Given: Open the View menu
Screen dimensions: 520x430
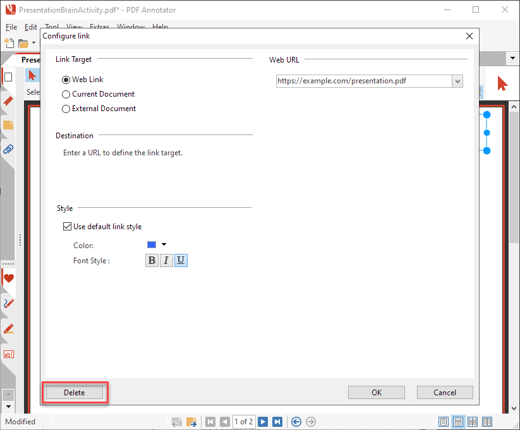Looking at the screenshot, I should pyautogui.click(x=74, y=27).
